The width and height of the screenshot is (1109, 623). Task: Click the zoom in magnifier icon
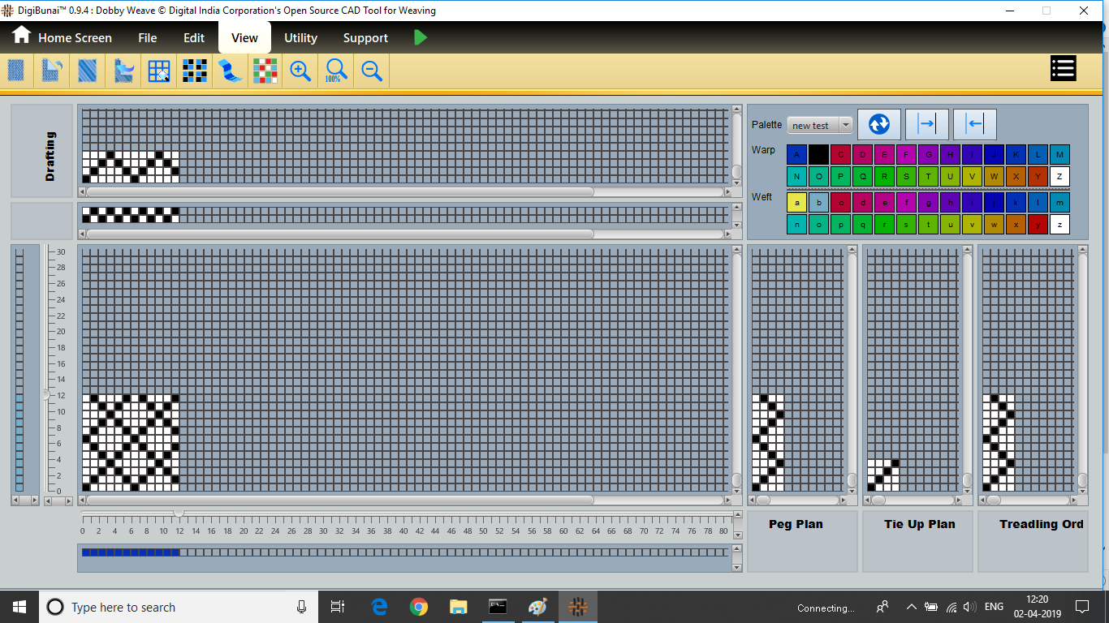point(300,71)
